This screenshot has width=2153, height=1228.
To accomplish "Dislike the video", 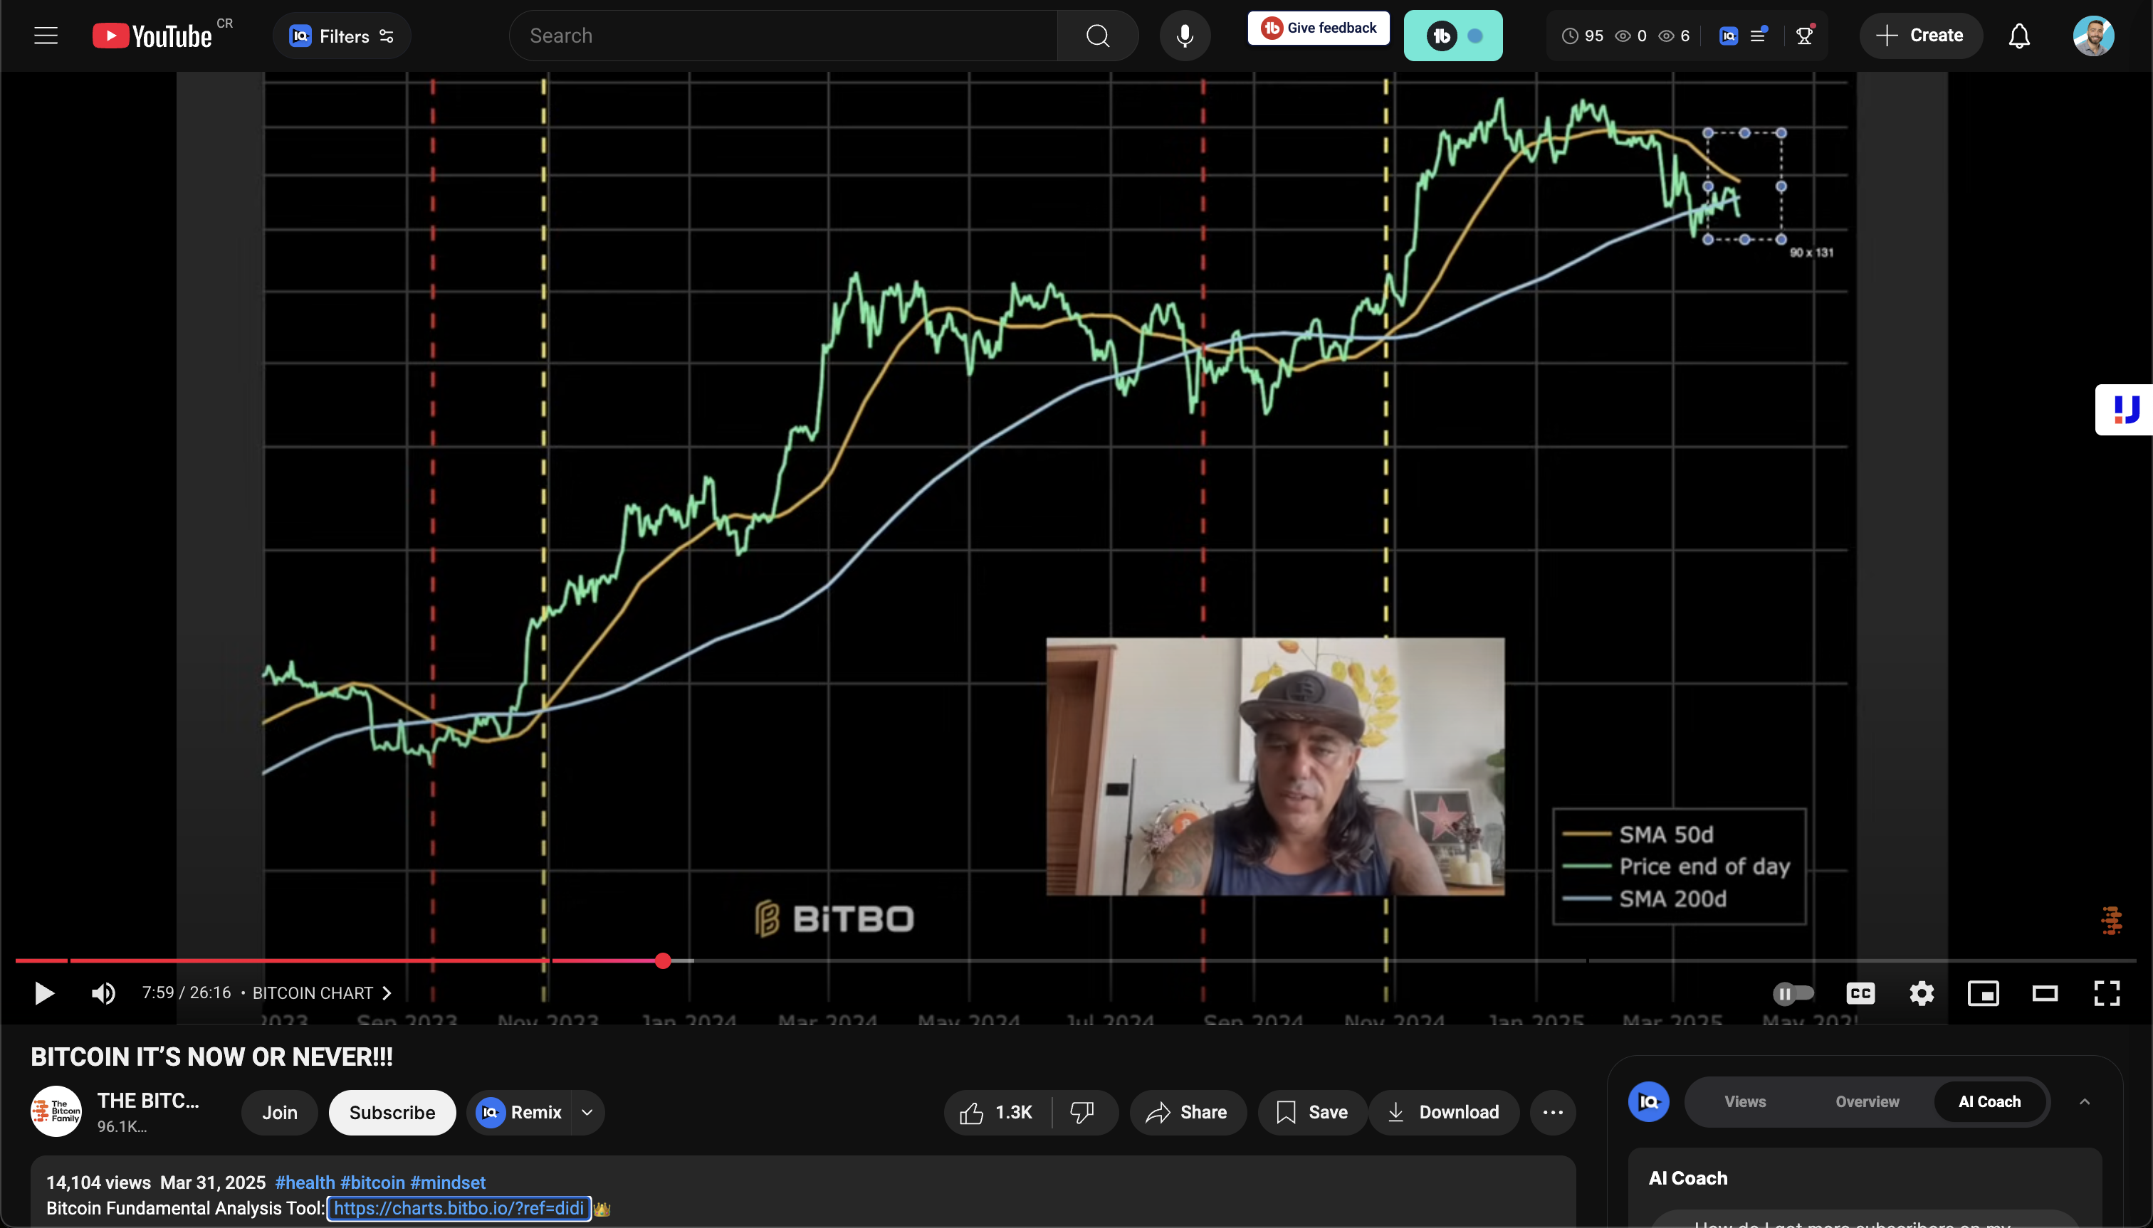I will click(x=1083, y=1113).
